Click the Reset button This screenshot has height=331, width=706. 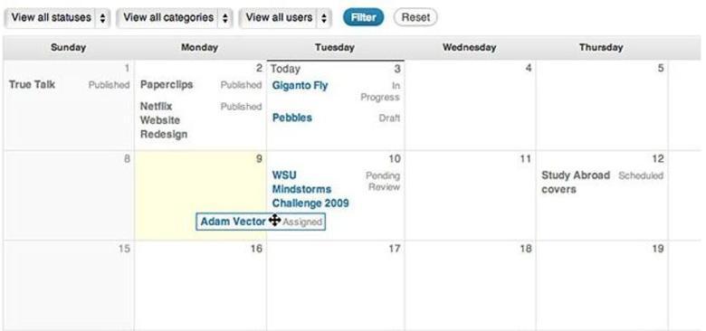tap(415, 17)
